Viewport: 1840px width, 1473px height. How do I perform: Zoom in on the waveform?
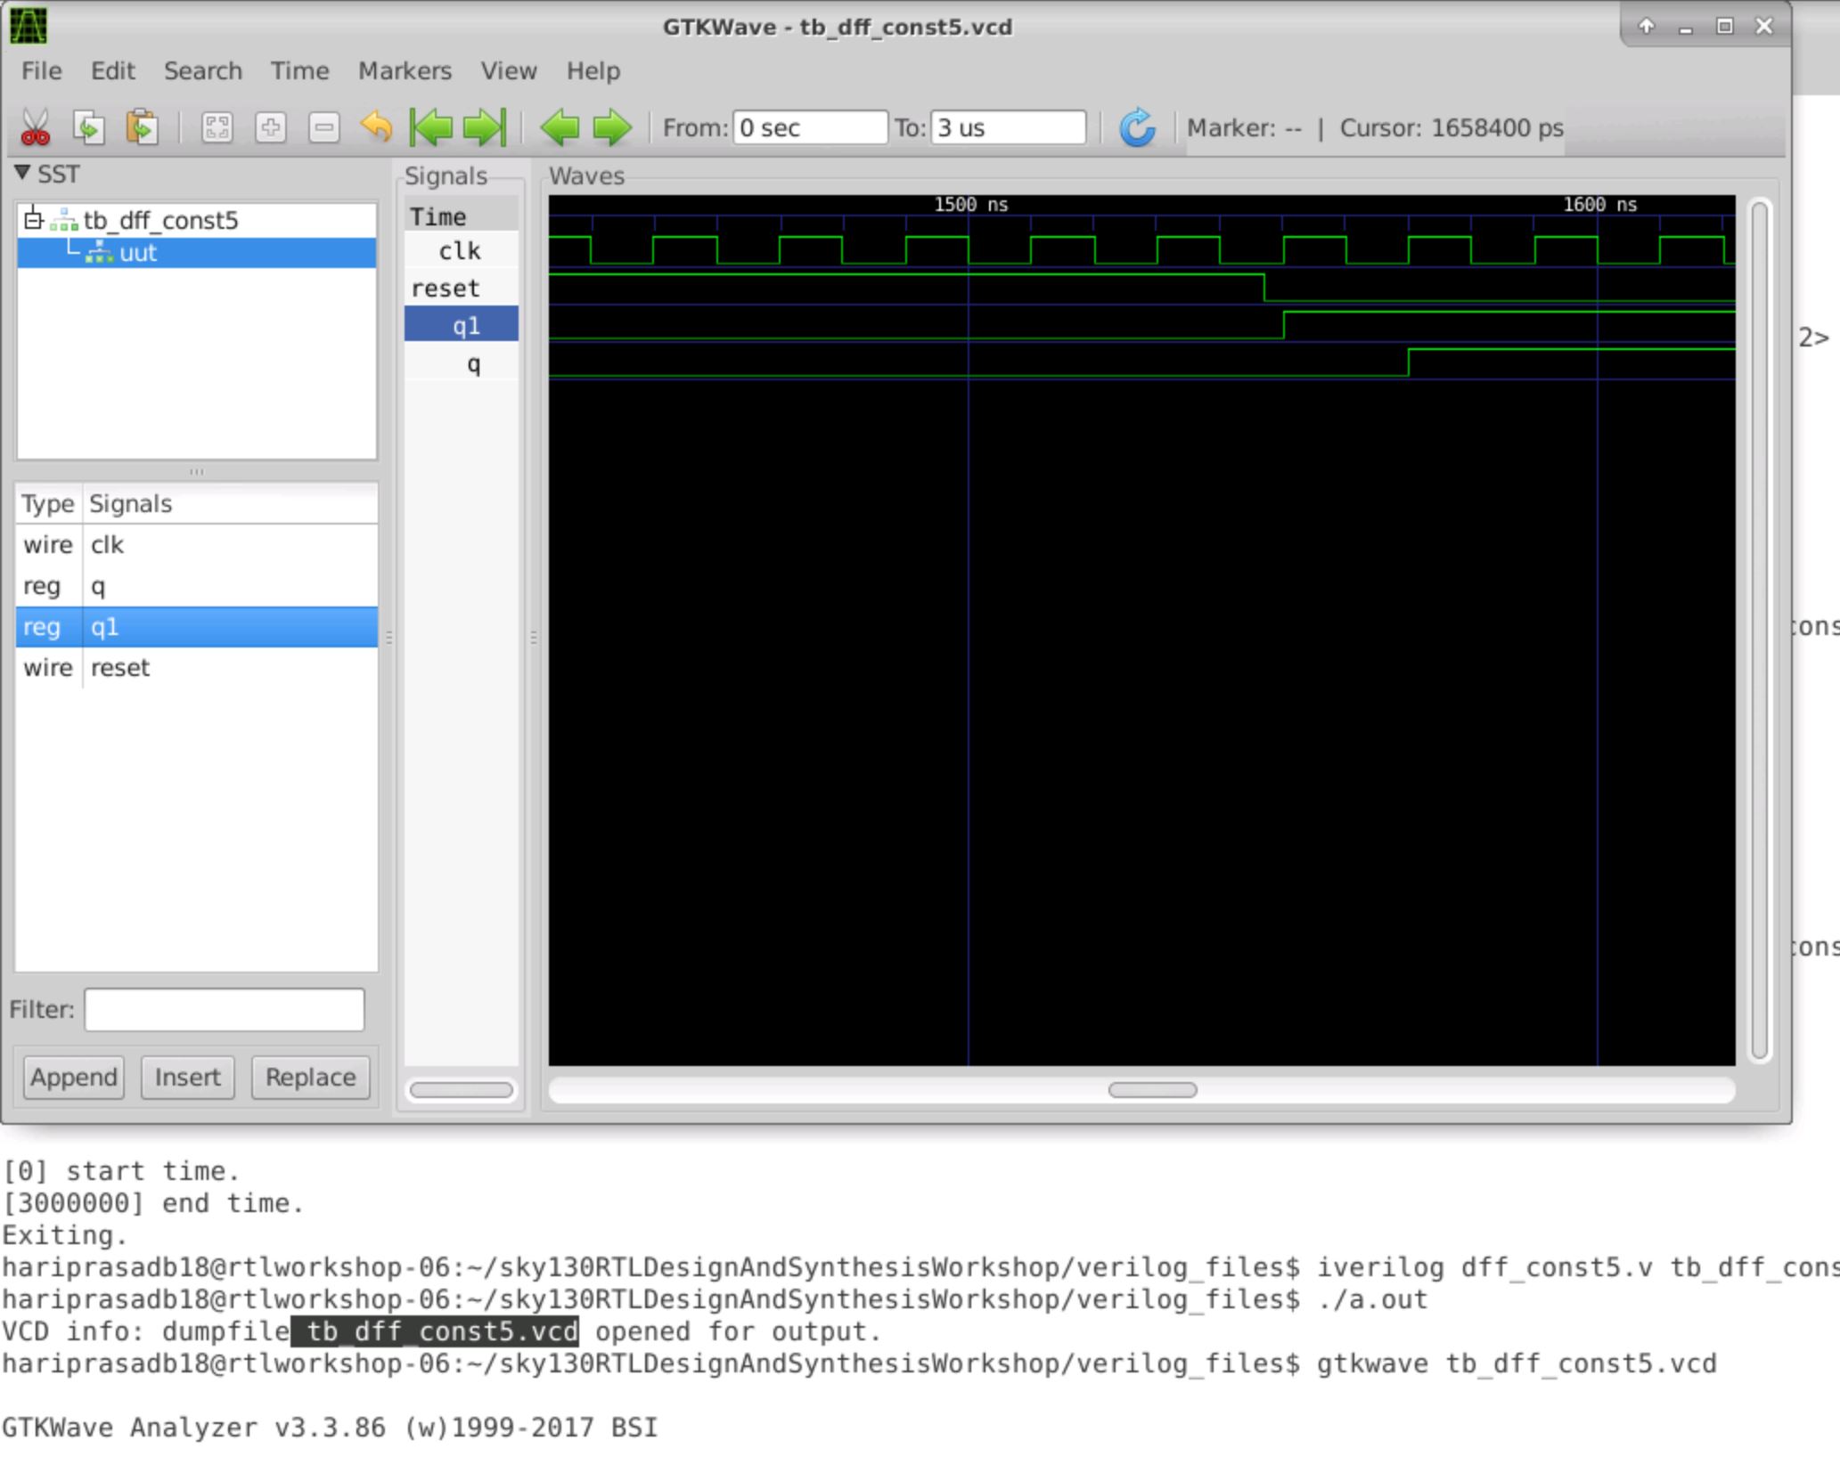pos(271,127)
